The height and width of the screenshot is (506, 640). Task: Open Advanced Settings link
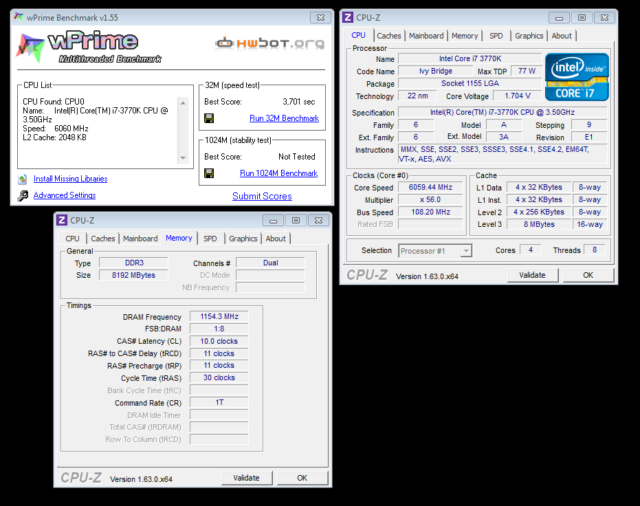pyautogui.click(x=65, y=195)
